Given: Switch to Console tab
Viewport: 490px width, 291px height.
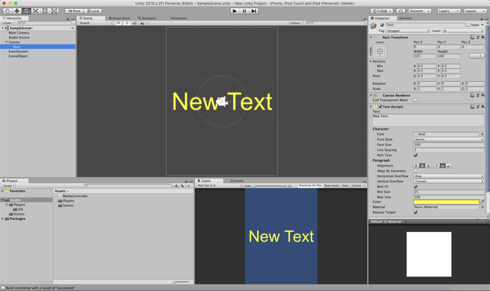Looking at the screenshot, I should pos(234,181).
